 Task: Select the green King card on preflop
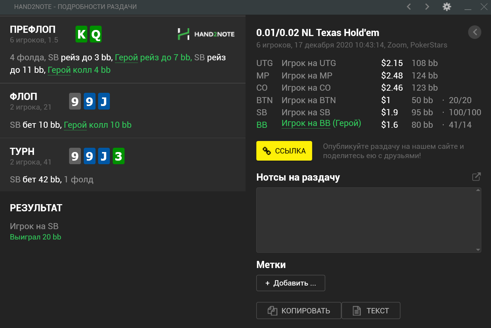coord(82,34)
